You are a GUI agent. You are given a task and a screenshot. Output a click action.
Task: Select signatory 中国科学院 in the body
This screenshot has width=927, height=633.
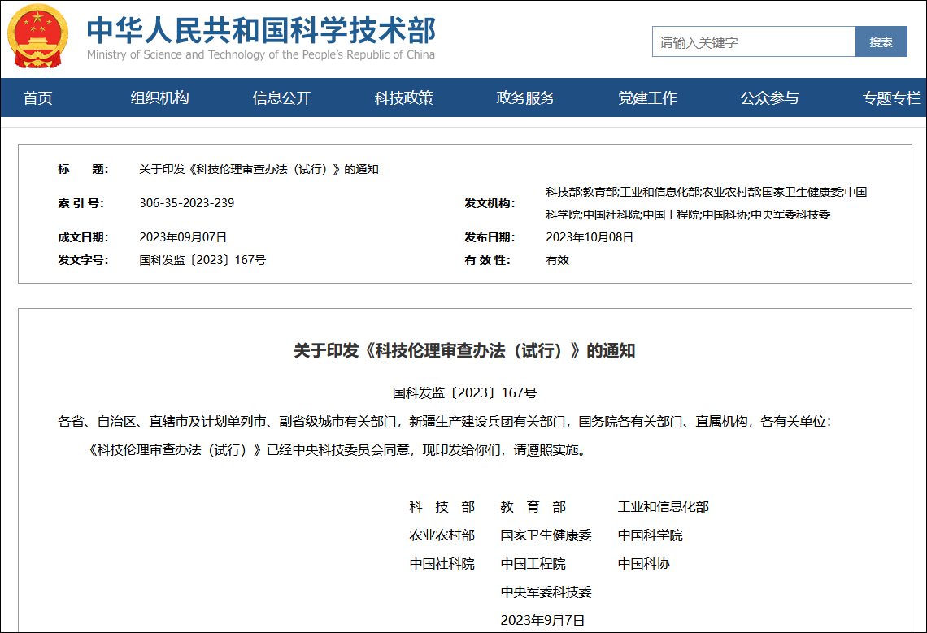click(651, 535)
